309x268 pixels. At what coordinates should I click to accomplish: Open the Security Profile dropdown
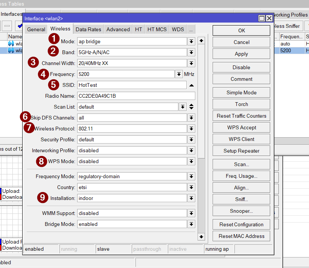[191, 140]
